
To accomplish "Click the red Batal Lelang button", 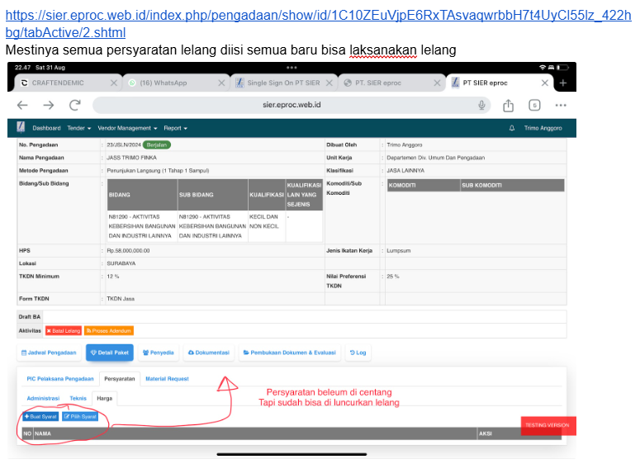I will point(63,330).
